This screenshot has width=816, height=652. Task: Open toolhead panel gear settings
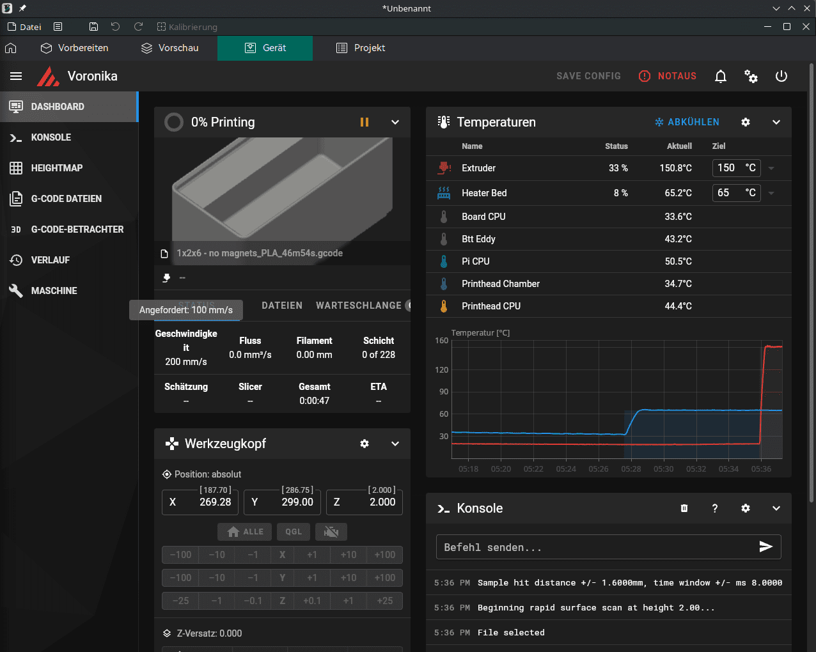pyautogui.click(x=365, y=444)
